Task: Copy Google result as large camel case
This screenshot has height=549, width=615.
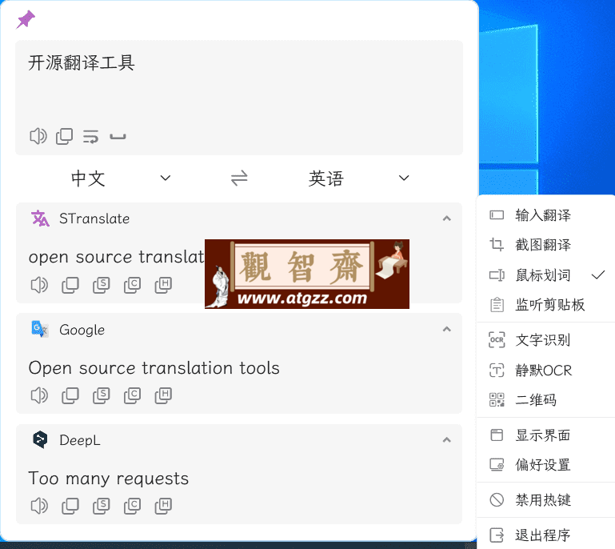Action: point(163,395)
